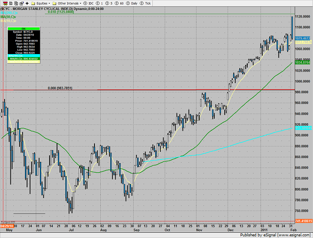Click the red-and-yellow chart link icon
The image size is (313, 238).
coord(5,3)
